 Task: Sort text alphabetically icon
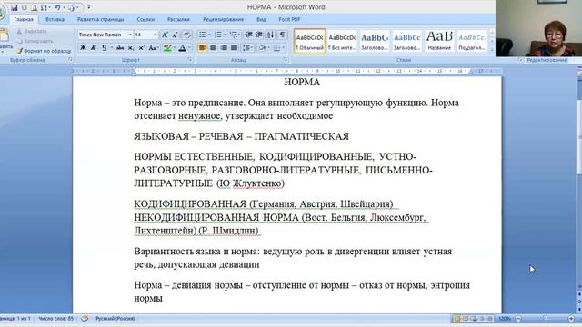point(270,35)
